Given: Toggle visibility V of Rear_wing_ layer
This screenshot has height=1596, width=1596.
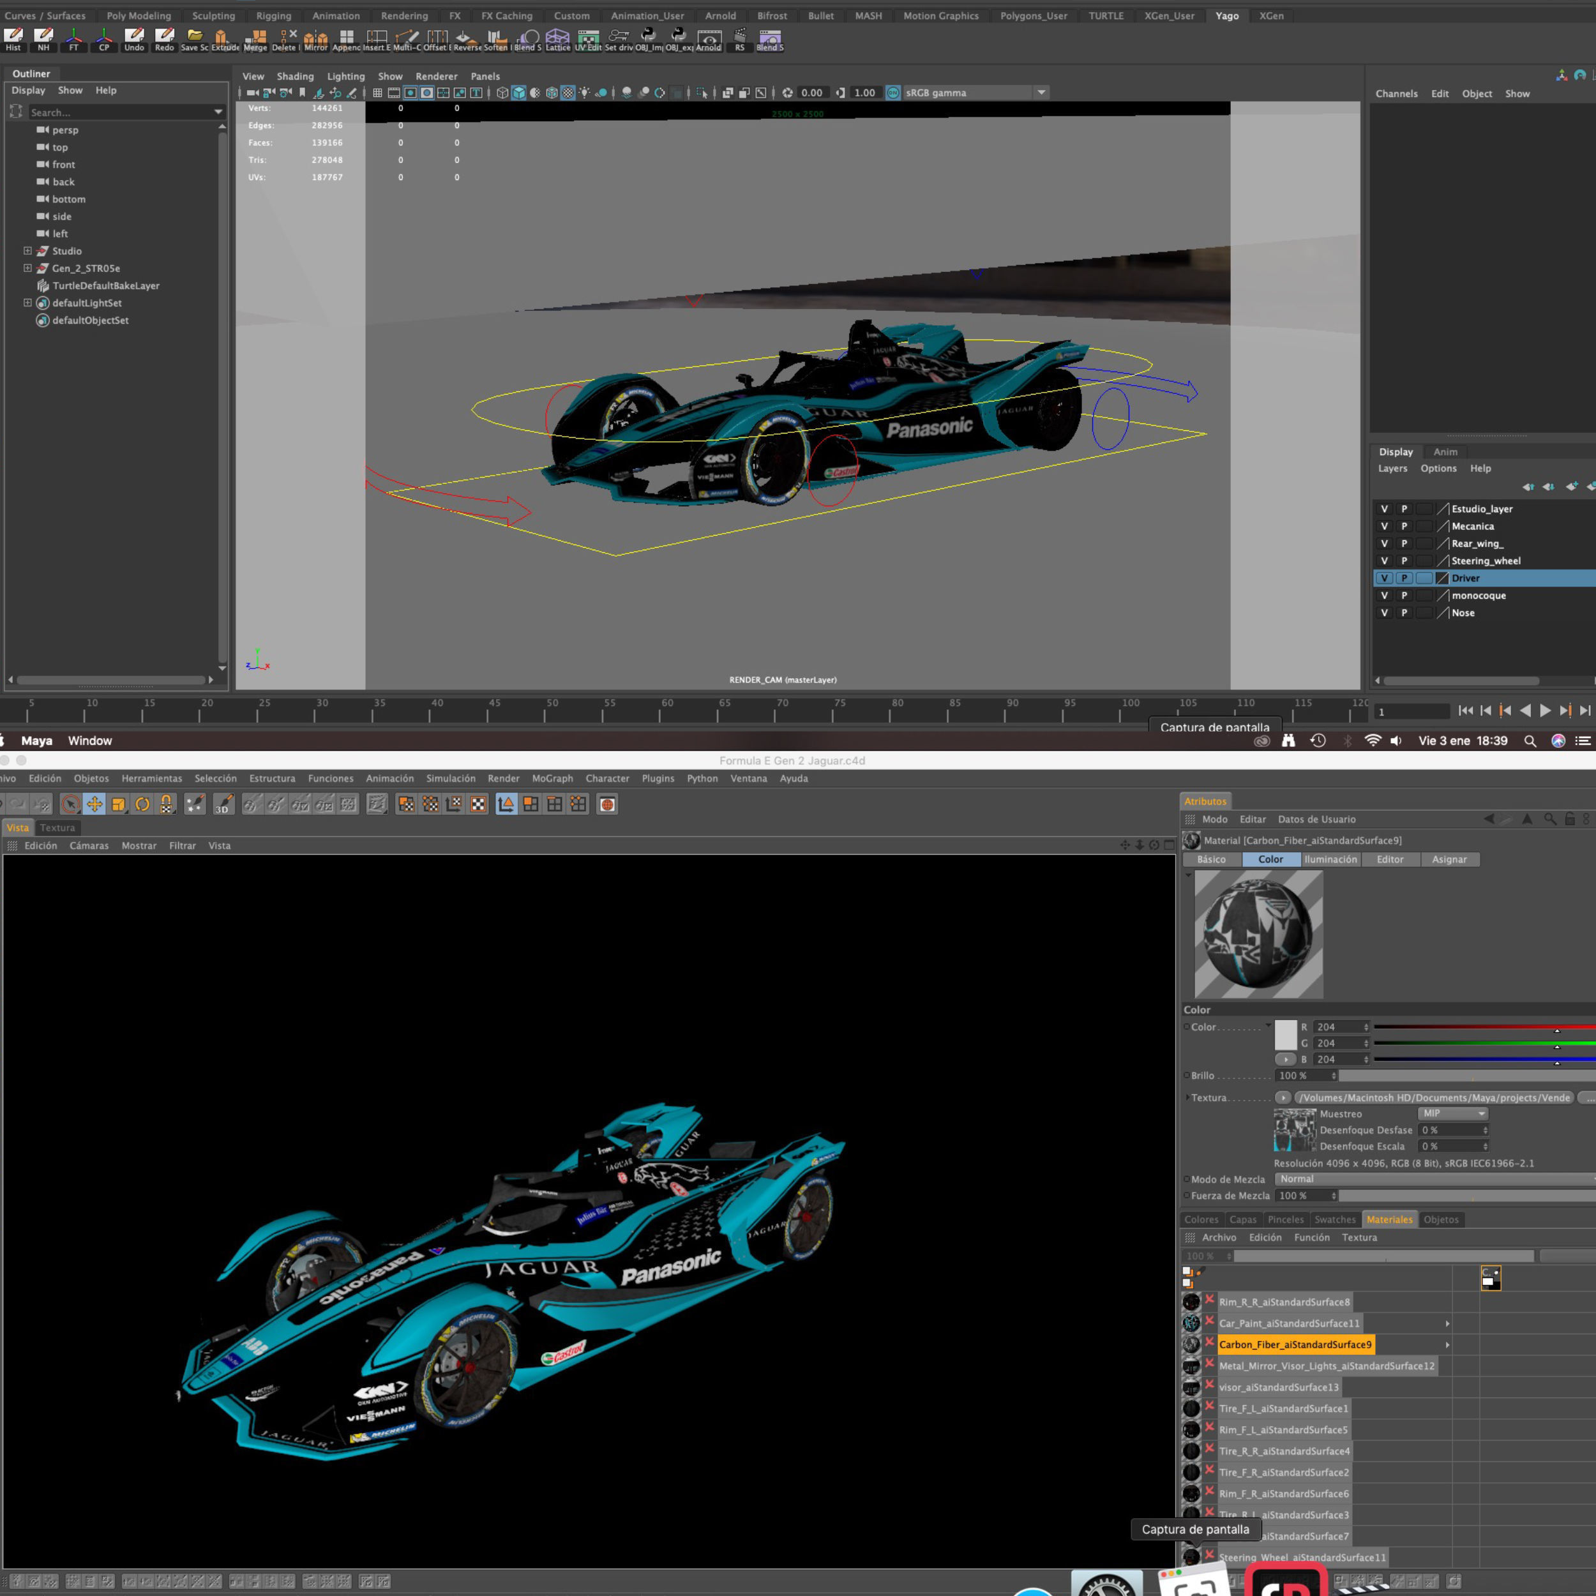Looking at the screenshot, I should pyautogui.click(x=1385, y=543).
